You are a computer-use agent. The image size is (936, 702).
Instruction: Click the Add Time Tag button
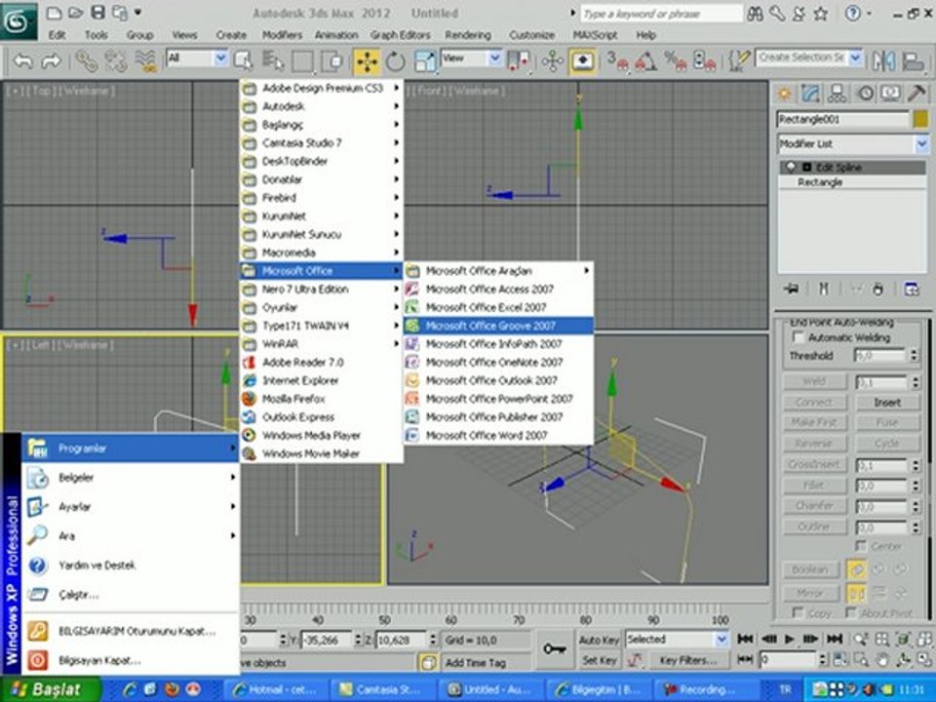[x=475, y=663]
